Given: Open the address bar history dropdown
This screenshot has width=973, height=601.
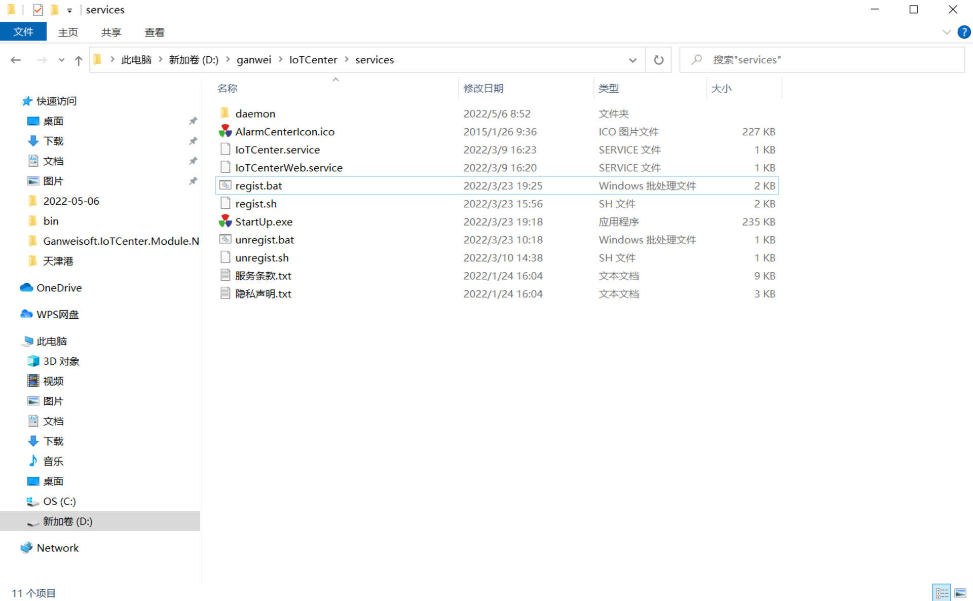Looking at the screenshot, I should coord(632,60).
